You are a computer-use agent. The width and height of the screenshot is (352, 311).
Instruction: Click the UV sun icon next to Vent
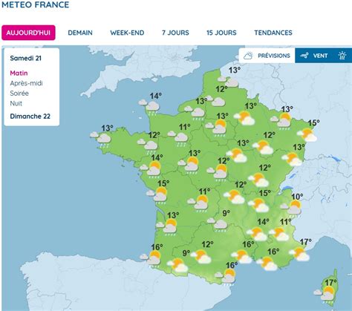click(342, 56)
